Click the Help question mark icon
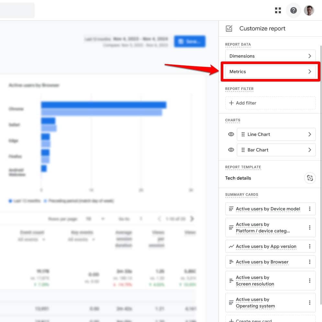The height and width of the screenshot is (322, 322). click(293, 10)
